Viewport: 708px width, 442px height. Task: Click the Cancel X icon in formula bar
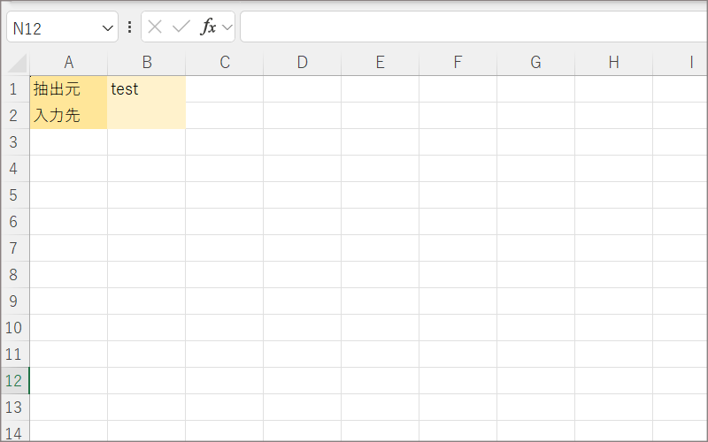pos(155,27)
